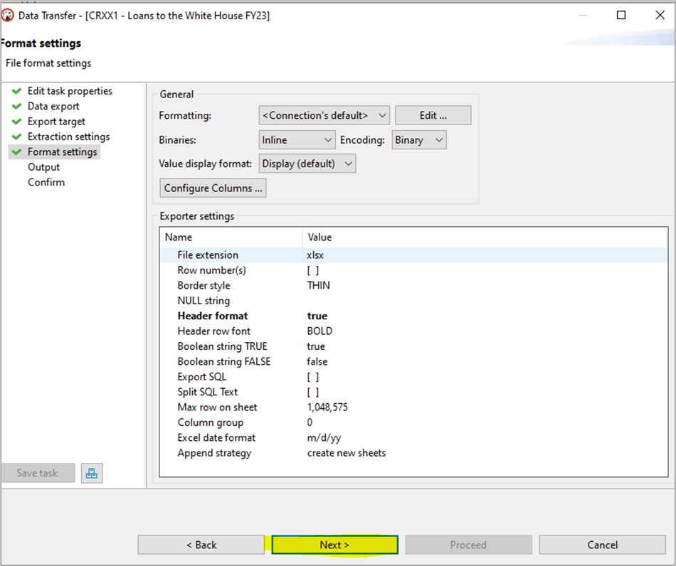Open the Value display format dropdown
This screenshot has height=566, width=676.
coord(307,164)
